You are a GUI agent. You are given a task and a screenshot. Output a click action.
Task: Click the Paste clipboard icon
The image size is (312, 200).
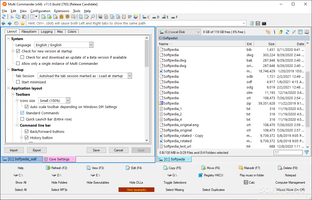tap(24, 17)
